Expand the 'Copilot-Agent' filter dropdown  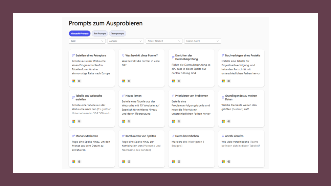202,41
